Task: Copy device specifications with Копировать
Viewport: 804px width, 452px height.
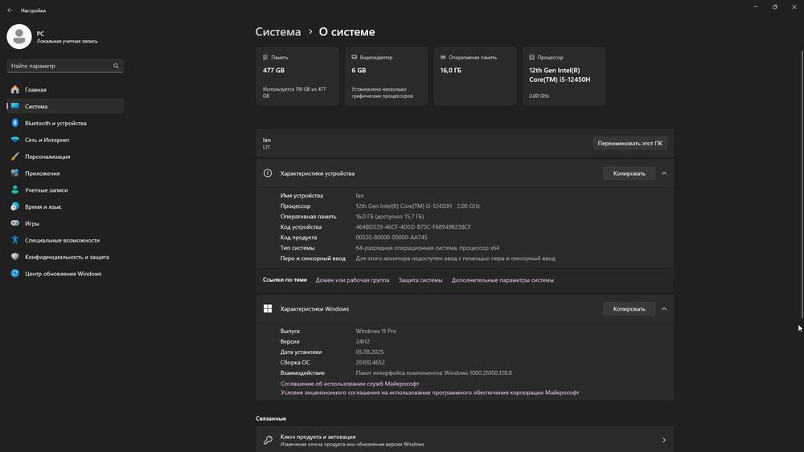Action: tap(630, 173)
